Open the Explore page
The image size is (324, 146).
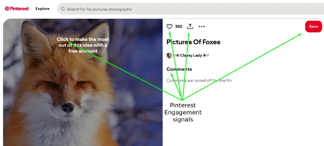coord(42,9)
